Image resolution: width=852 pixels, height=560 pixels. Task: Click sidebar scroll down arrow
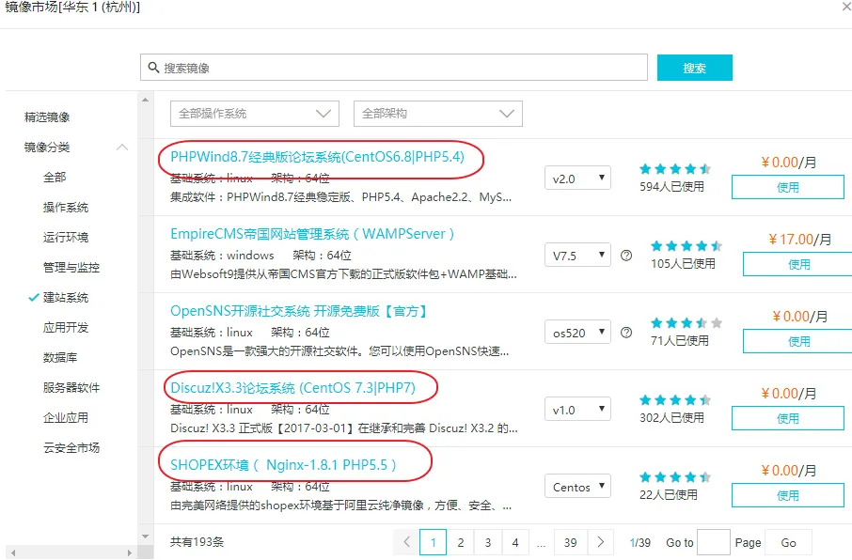[145, 537]
